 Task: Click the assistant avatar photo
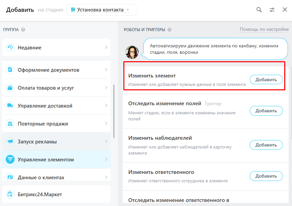point(132,52)
